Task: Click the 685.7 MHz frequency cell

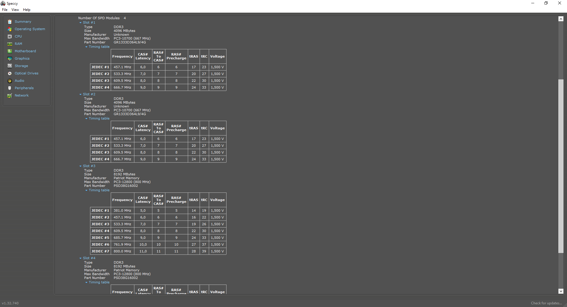Action: (x=122, y=238)
